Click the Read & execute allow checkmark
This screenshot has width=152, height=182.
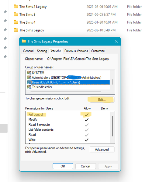(x=87, y=125)
